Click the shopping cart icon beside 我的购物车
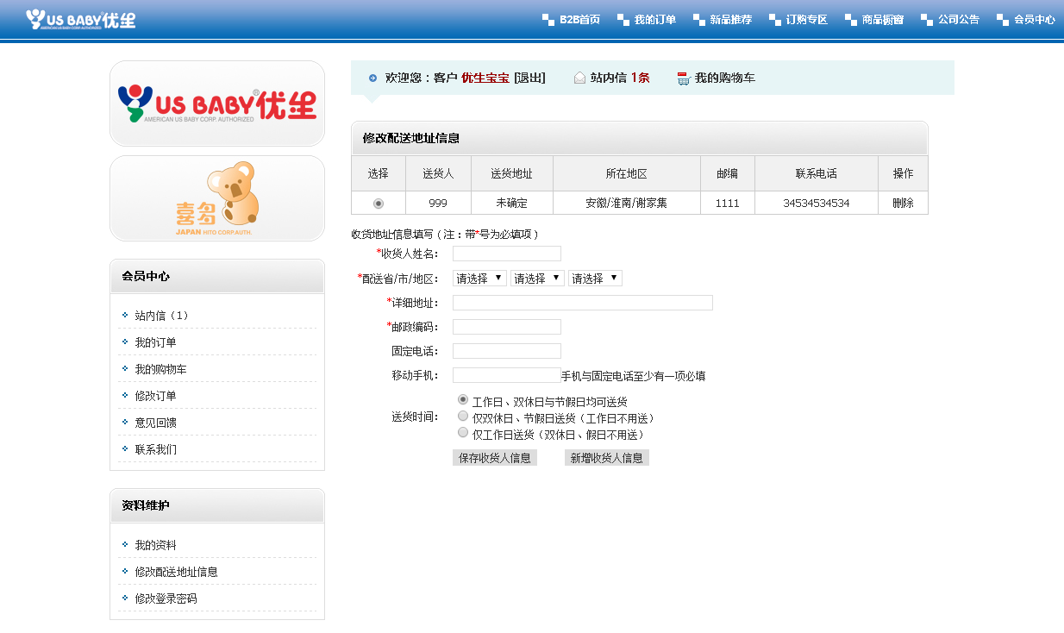 684,78
